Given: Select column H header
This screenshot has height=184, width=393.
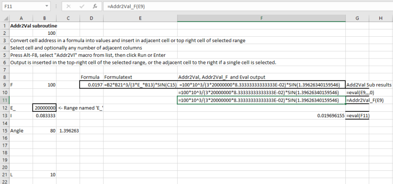Looking at the screenshot, I should click(x=381, y=18).
